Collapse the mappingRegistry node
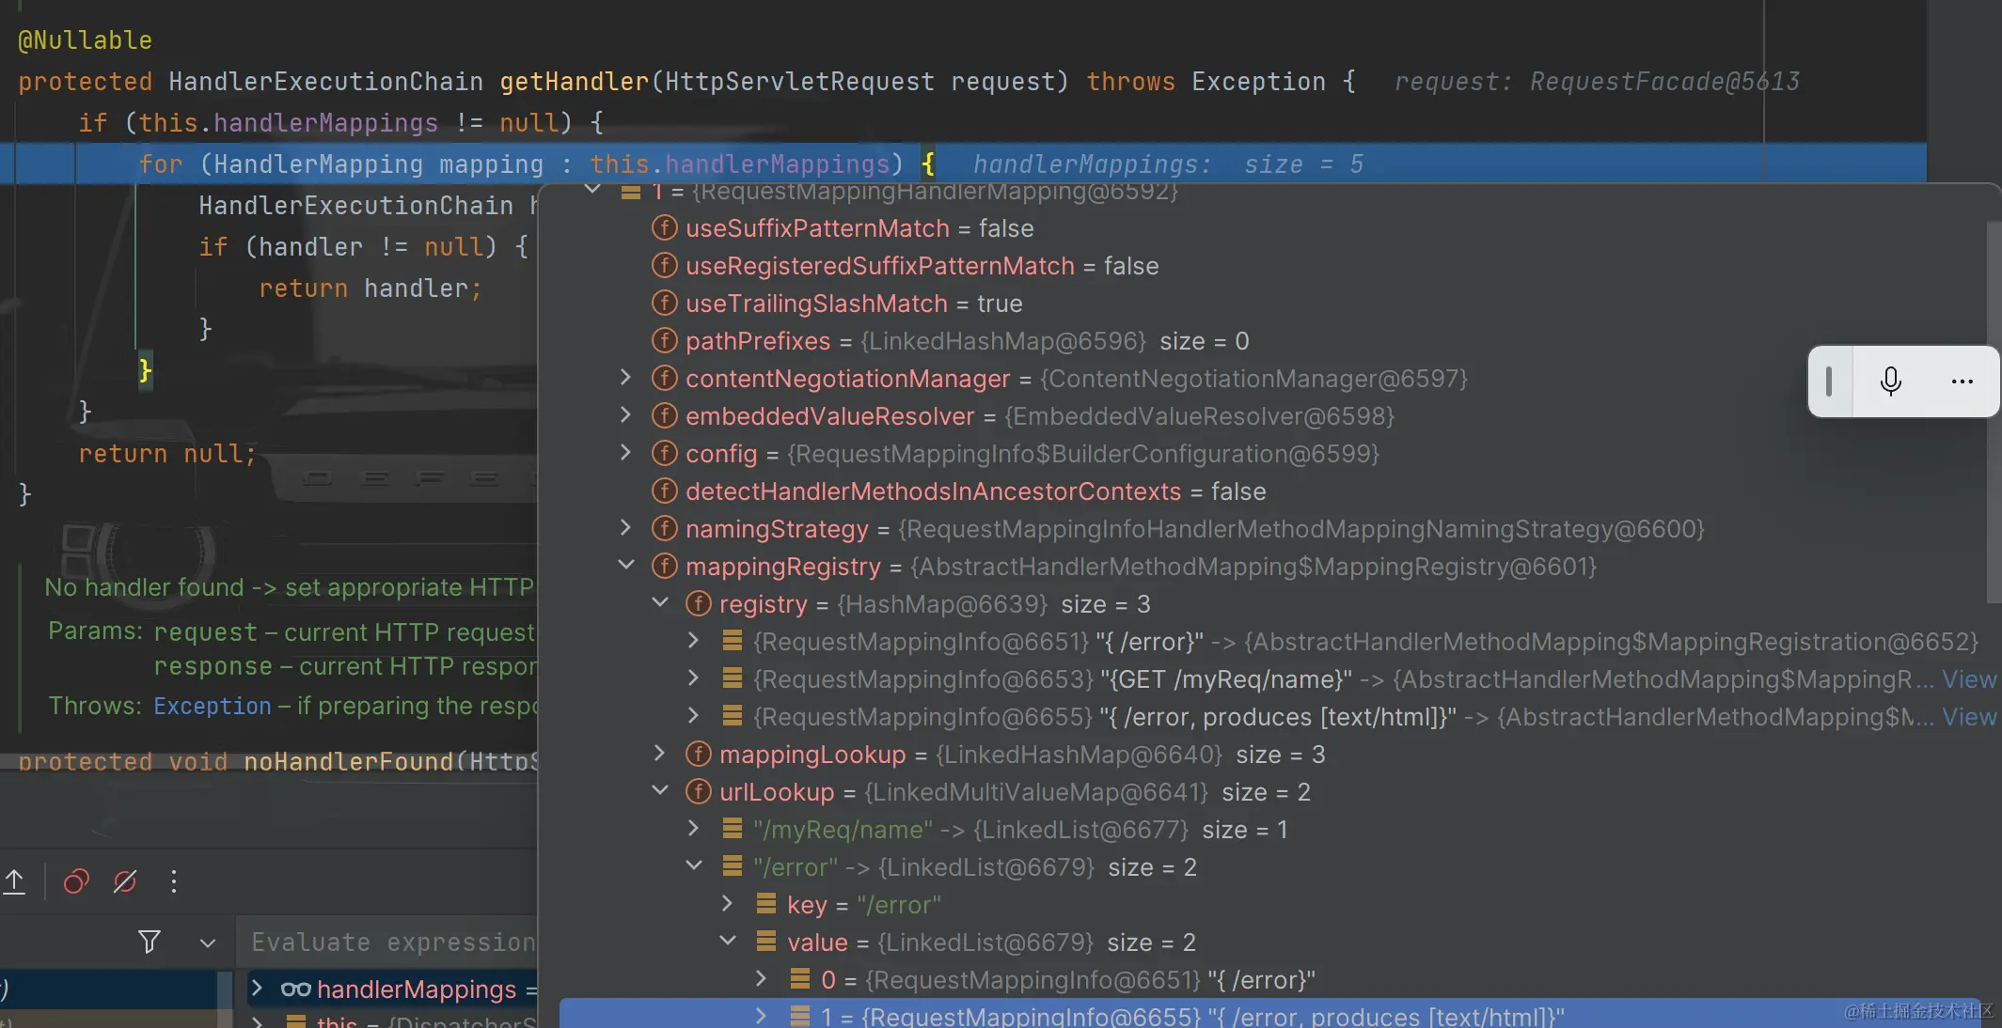 point(626,565)
